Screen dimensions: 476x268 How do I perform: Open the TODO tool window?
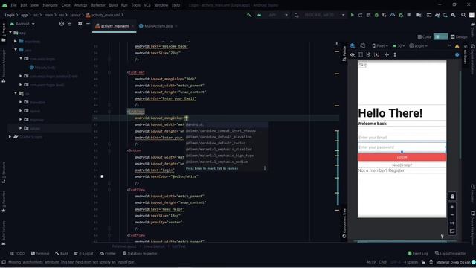pos(18,253)
